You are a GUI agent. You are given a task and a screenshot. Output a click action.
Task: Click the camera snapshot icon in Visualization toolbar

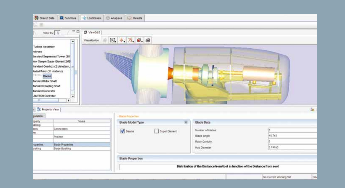(x=148, y=40)
